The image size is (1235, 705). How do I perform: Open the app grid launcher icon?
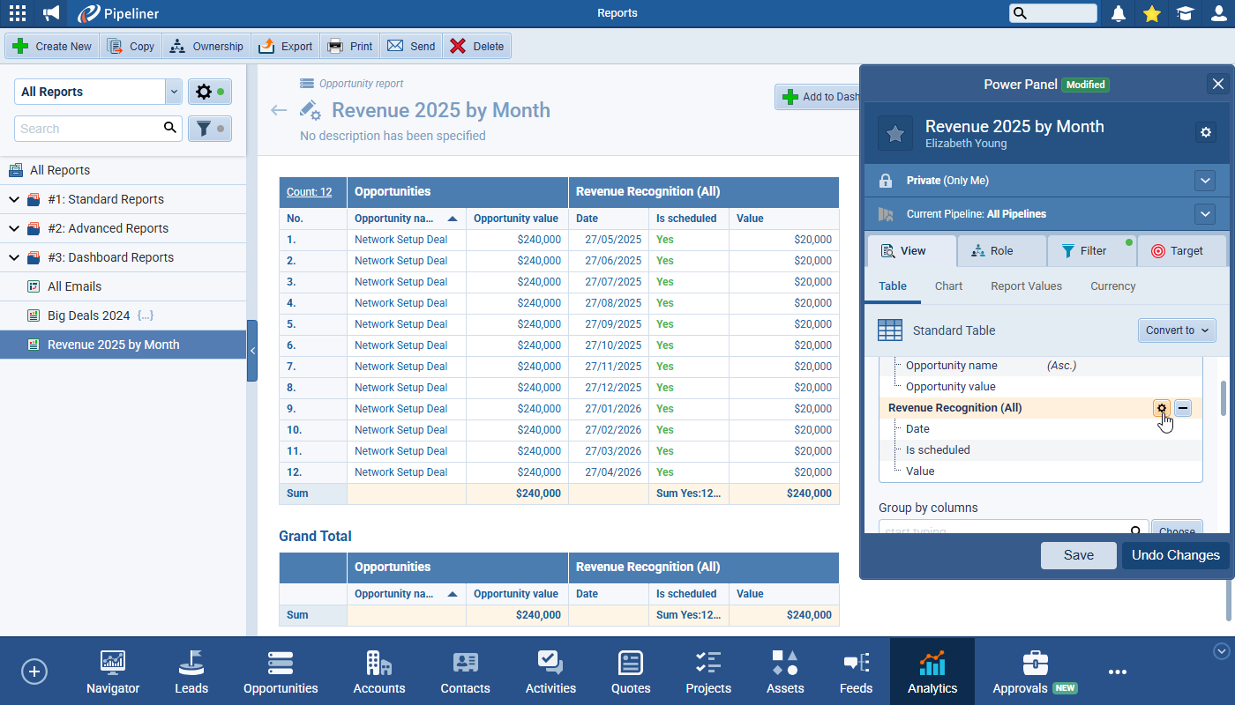(x=18, y=13)
